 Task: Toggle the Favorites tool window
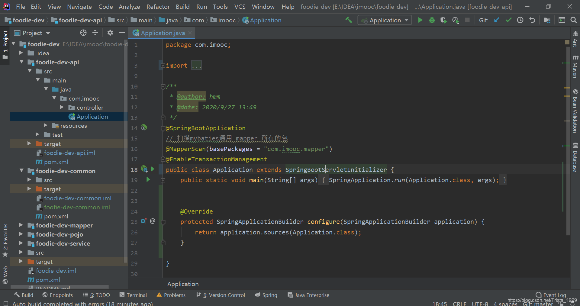point(5,240)
